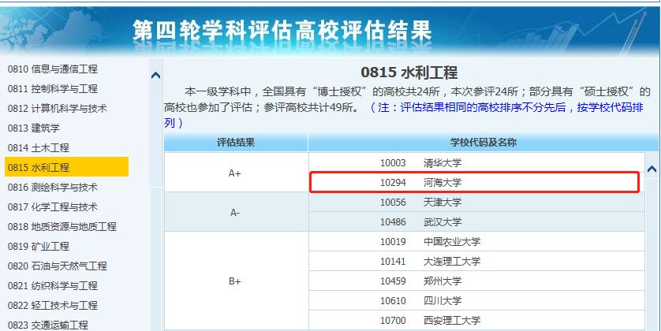Click results table scroll-up arrow
661x331 pixels.
pyautogui.click(x=652, y=169)
